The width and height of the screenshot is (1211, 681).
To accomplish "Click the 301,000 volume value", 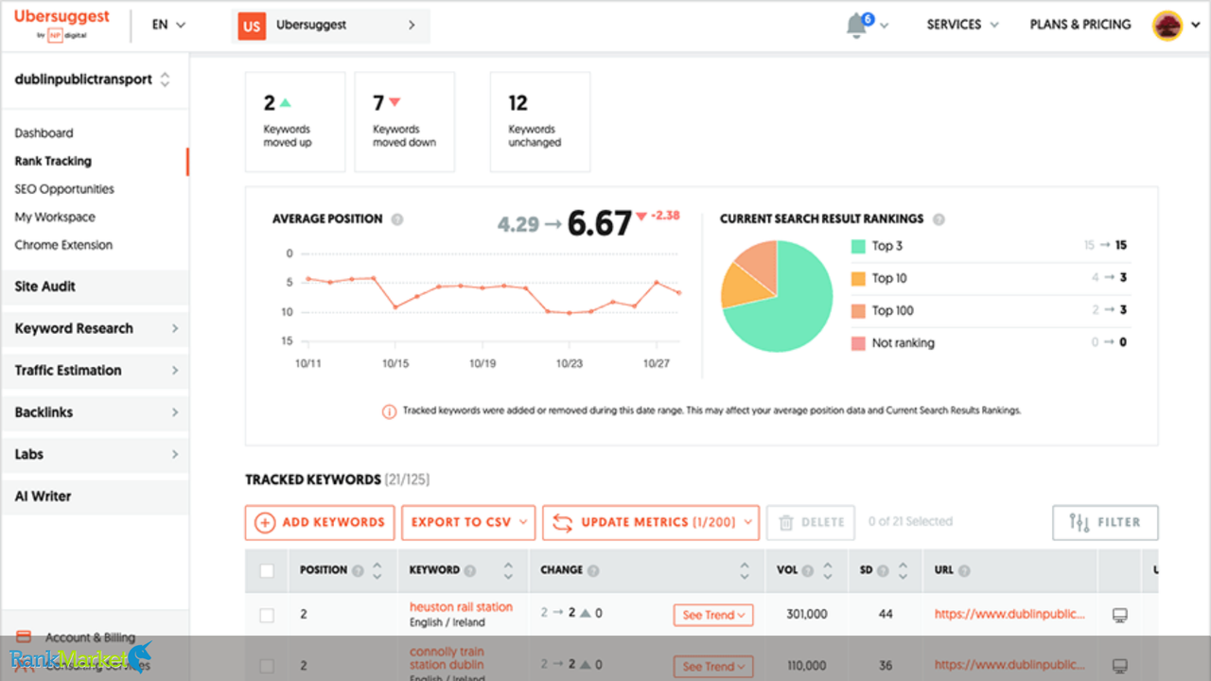I will pos(806,615).
